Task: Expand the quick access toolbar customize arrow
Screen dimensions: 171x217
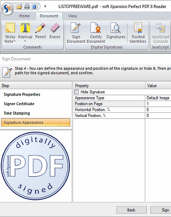Action: 45,6
